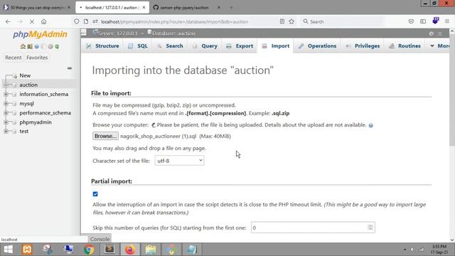Expand mysql database node

point(6,103)
